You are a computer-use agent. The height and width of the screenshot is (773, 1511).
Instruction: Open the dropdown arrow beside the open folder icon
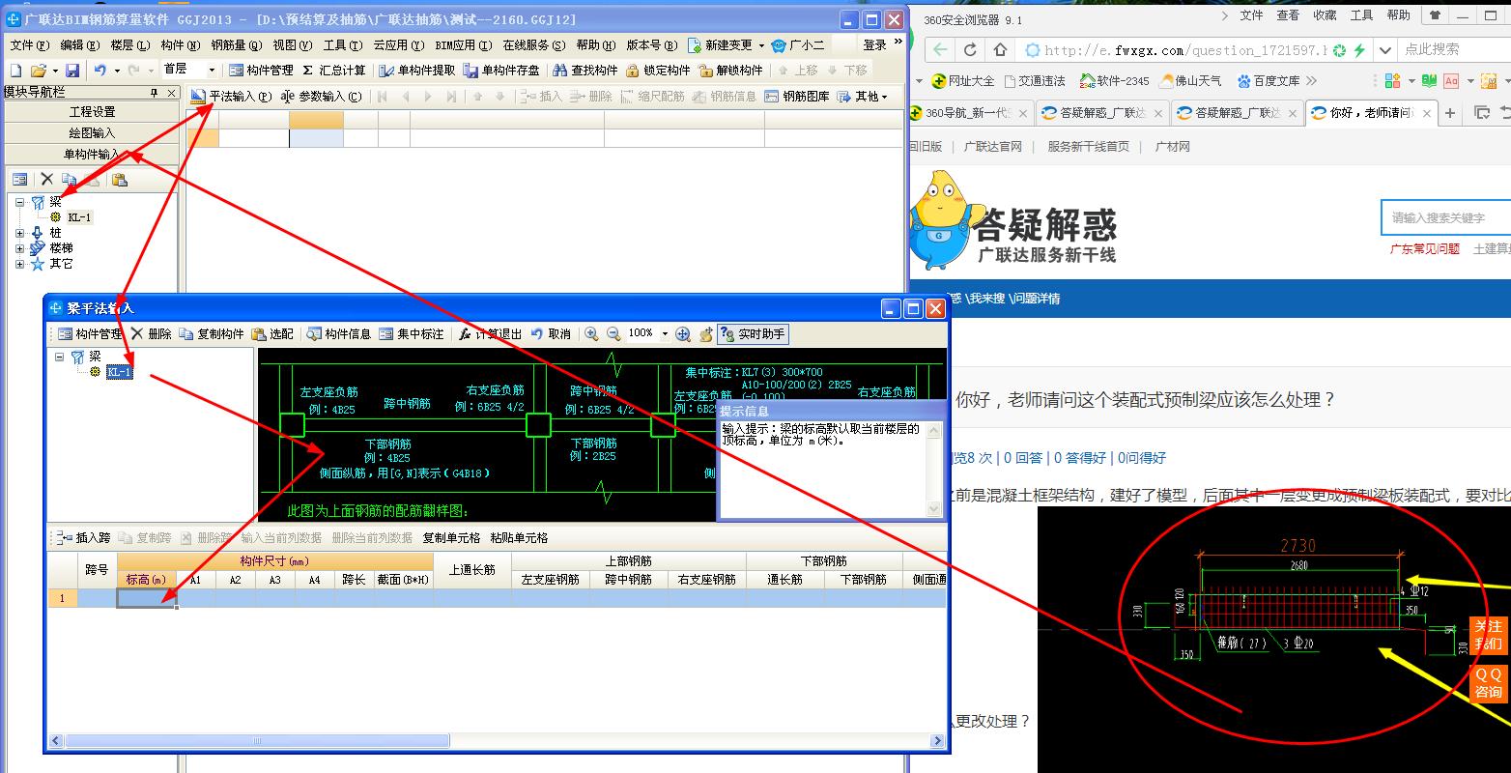55,71
